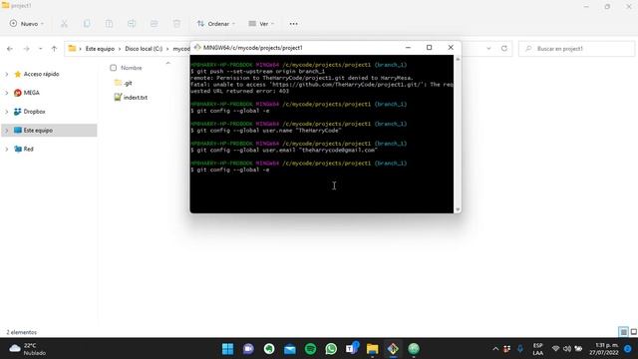Viewport: 638px width, 359px height.
Task: Click the Nuevo button in Explorer toolbar
Action: pos(27,24)
